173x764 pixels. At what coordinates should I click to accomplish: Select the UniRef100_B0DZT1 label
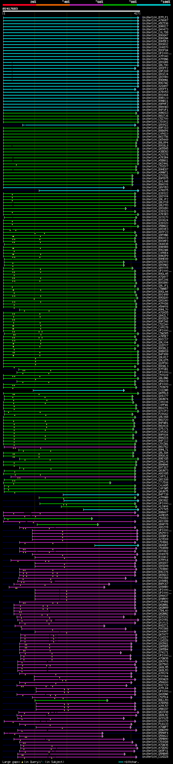point(155,626)
